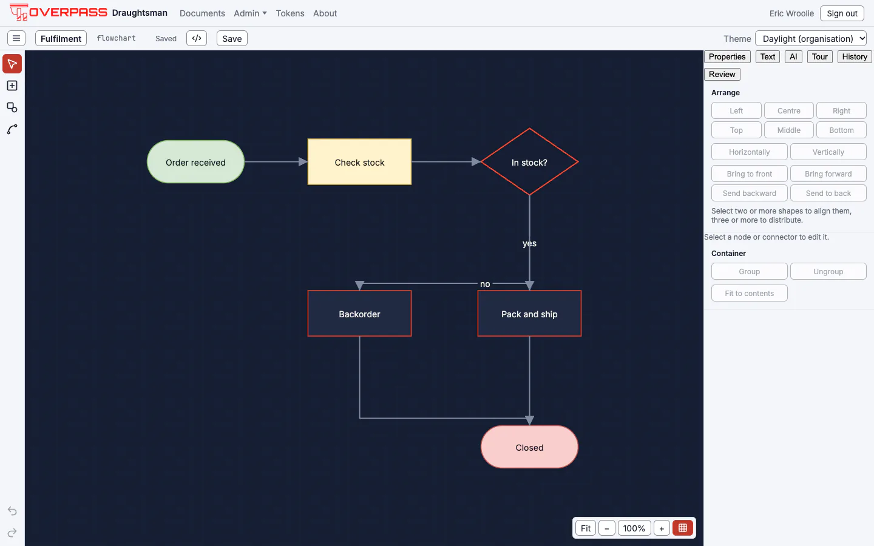Align shapes to Middle
Screen dimensions: 874x546
(x=789, y=130)
